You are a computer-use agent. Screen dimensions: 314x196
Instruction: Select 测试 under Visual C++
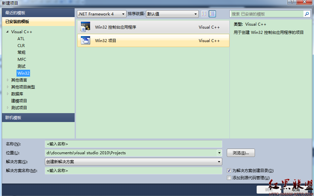click(21, 66)
